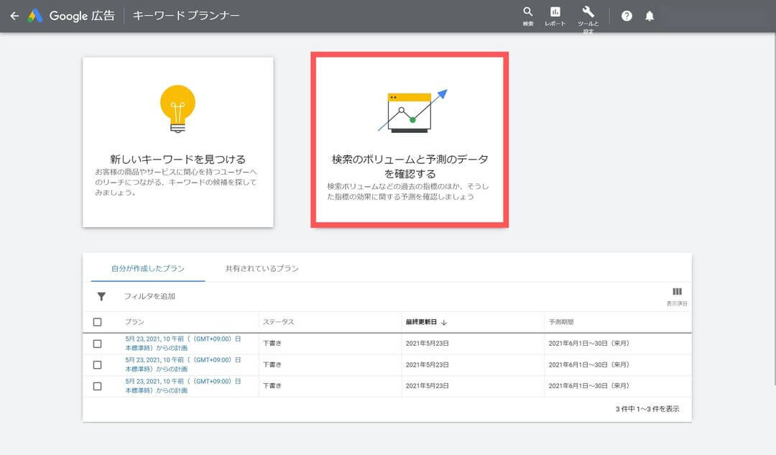Open the ツールと設定 wrench icon
Viewport: 776px width, 455px height.
(588, 19)
